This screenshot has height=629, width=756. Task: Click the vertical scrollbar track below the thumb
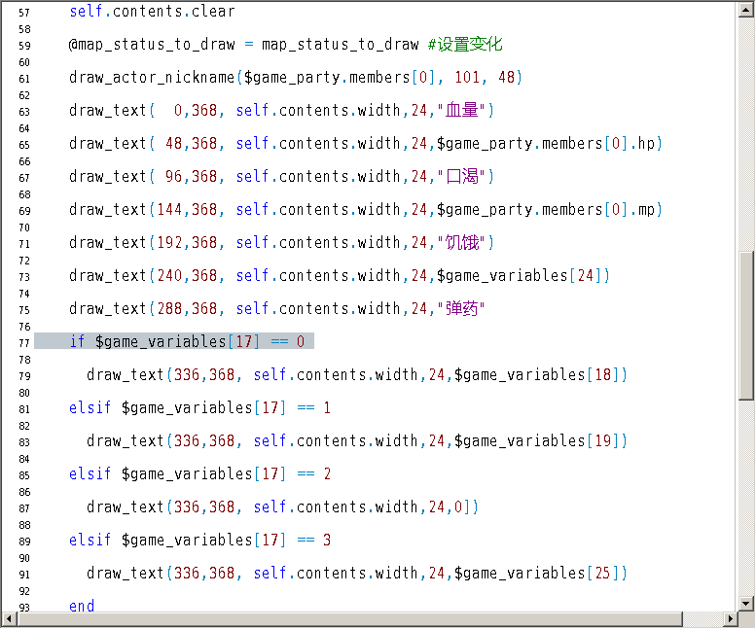coord(746,498)
